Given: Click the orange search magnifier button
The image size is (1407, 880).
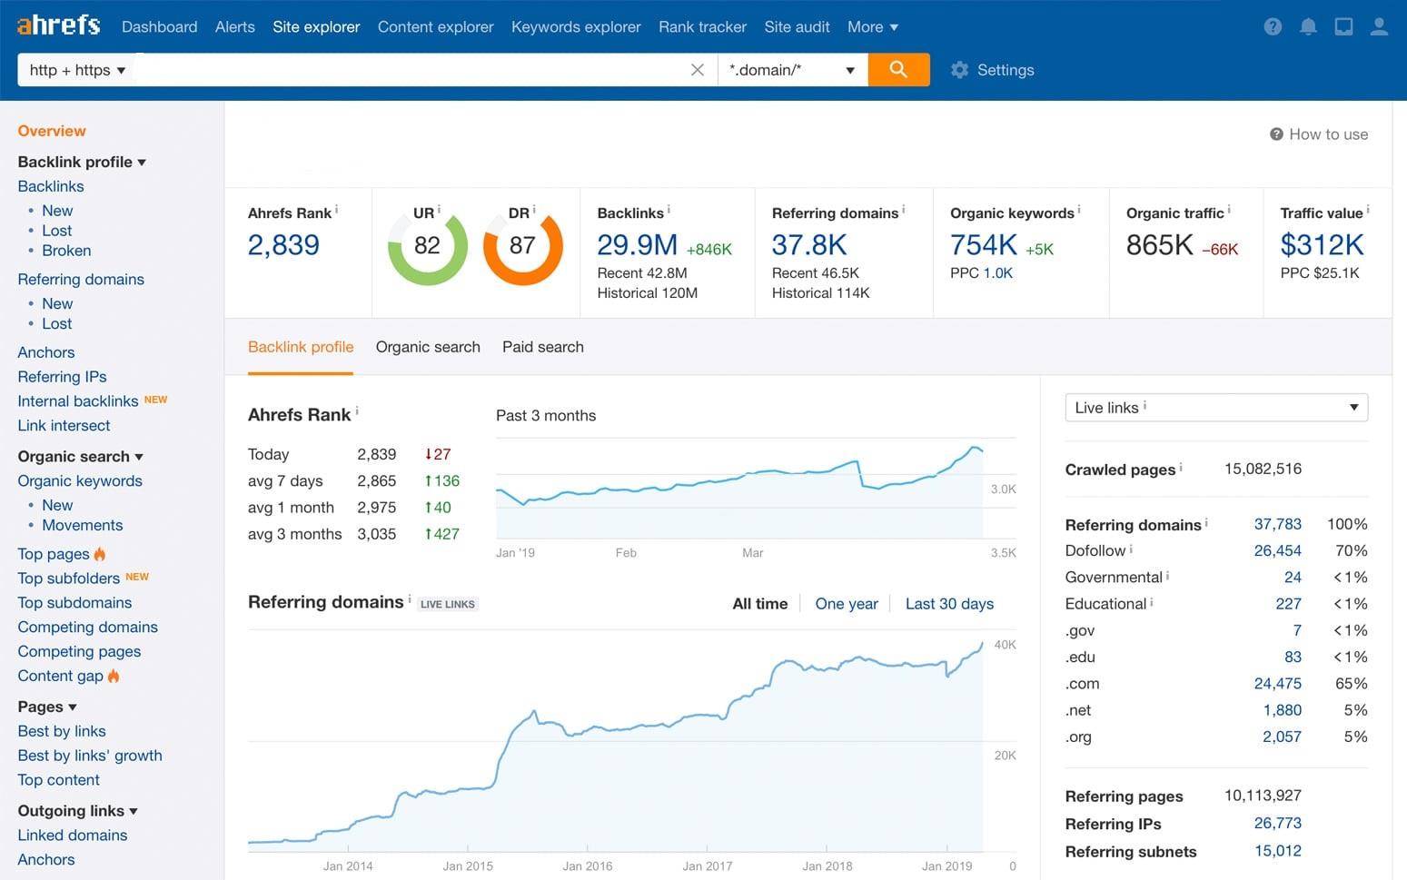Looking at the screenshot, I should click(897, 70).
